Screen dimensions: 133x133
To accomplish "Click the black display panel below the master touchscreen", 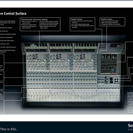I will click(x=111, y=80).
